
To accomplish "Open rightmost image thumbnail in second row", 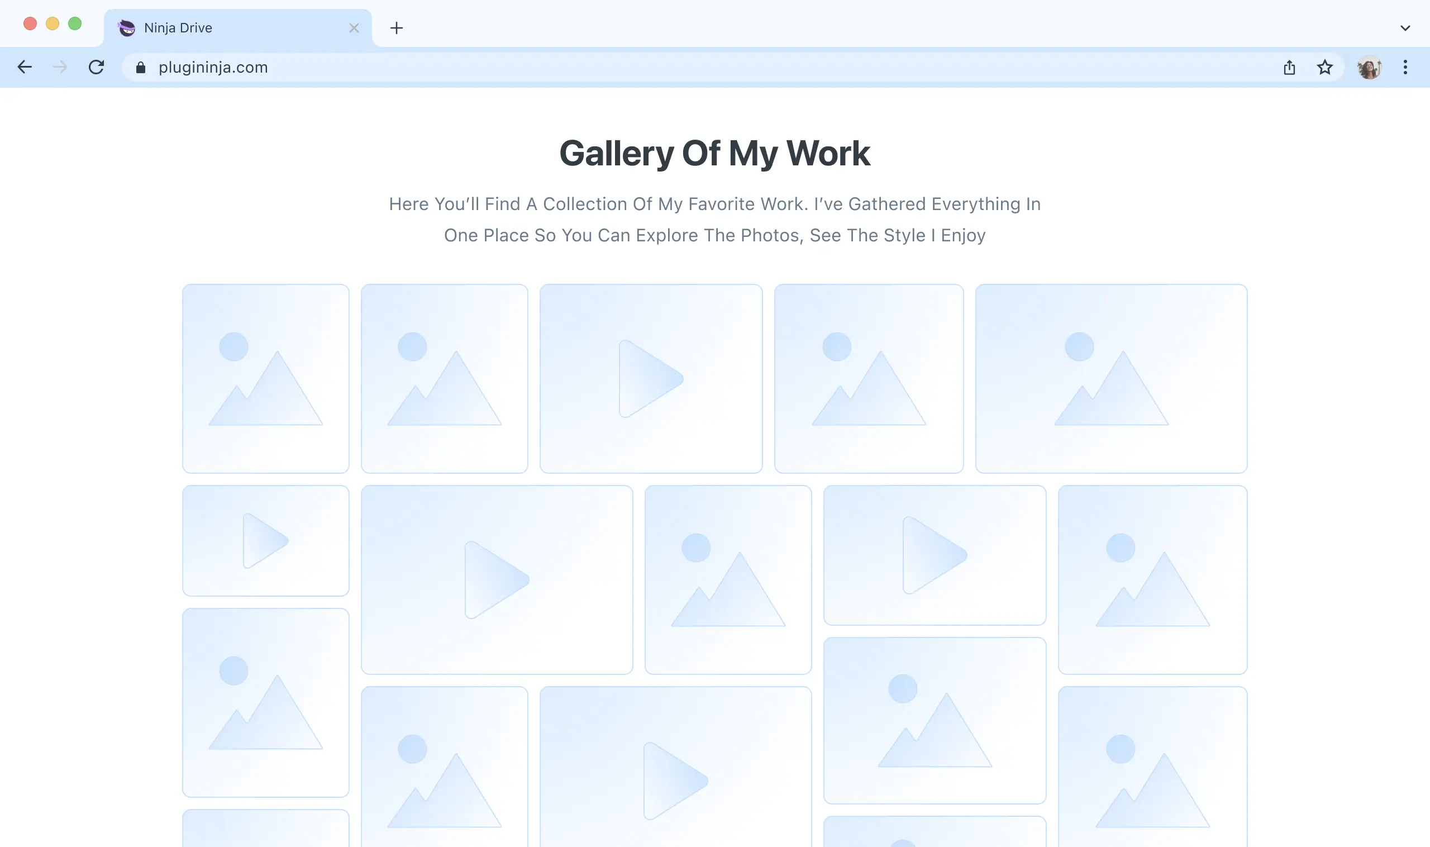I will [1152, 579].
